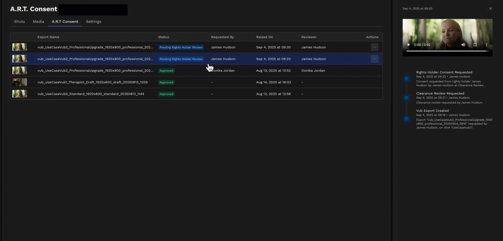
Task: Open actions menu for 09:30 export row
Action: (x=374, y=47)
